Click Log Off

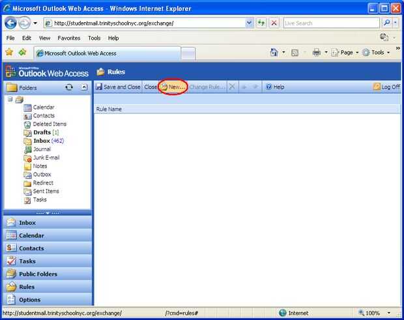pyautogui.click(x=386, y=87)
